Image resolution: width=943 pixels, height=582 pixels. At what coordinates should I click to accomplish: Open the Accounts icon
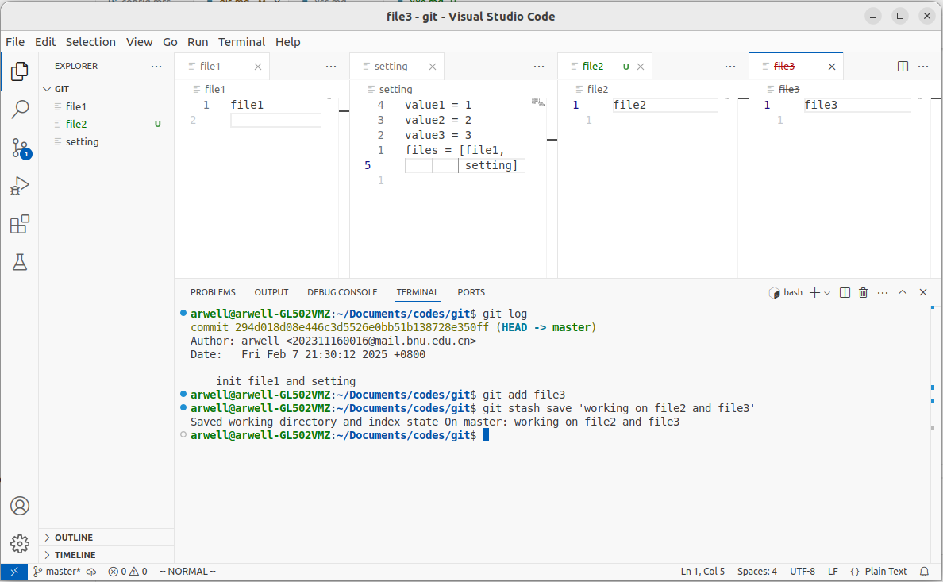(x=20, y=506)
